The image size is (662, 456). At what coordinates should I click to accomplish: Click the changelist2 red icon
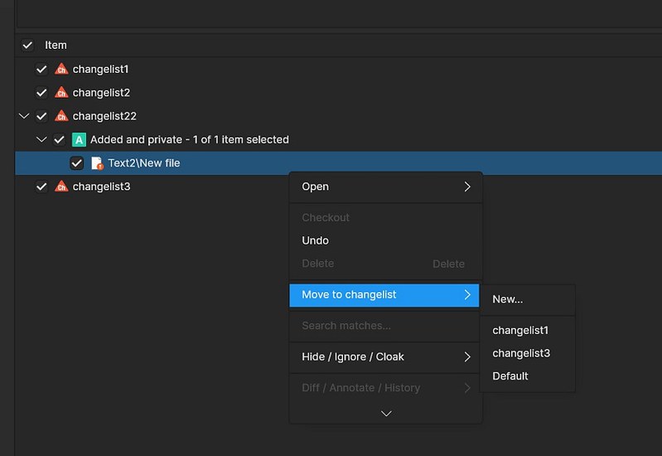click(x=60, y=93)
